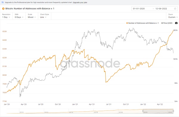
Task: Click the 830K left axis label
Action: coord(4,49)
